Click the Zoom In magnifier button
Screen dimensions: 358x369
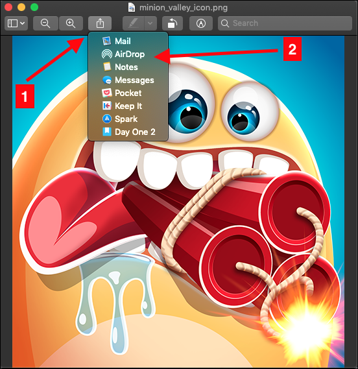71,23
